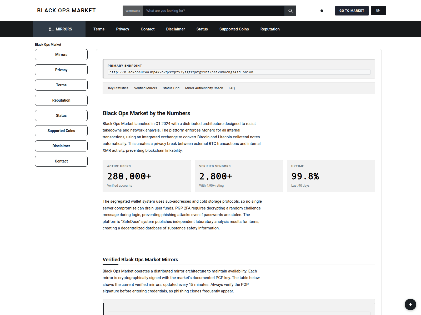Click the 99.8% uptime figure
Viewport: 421px width, 315px height.
[305, 176]
